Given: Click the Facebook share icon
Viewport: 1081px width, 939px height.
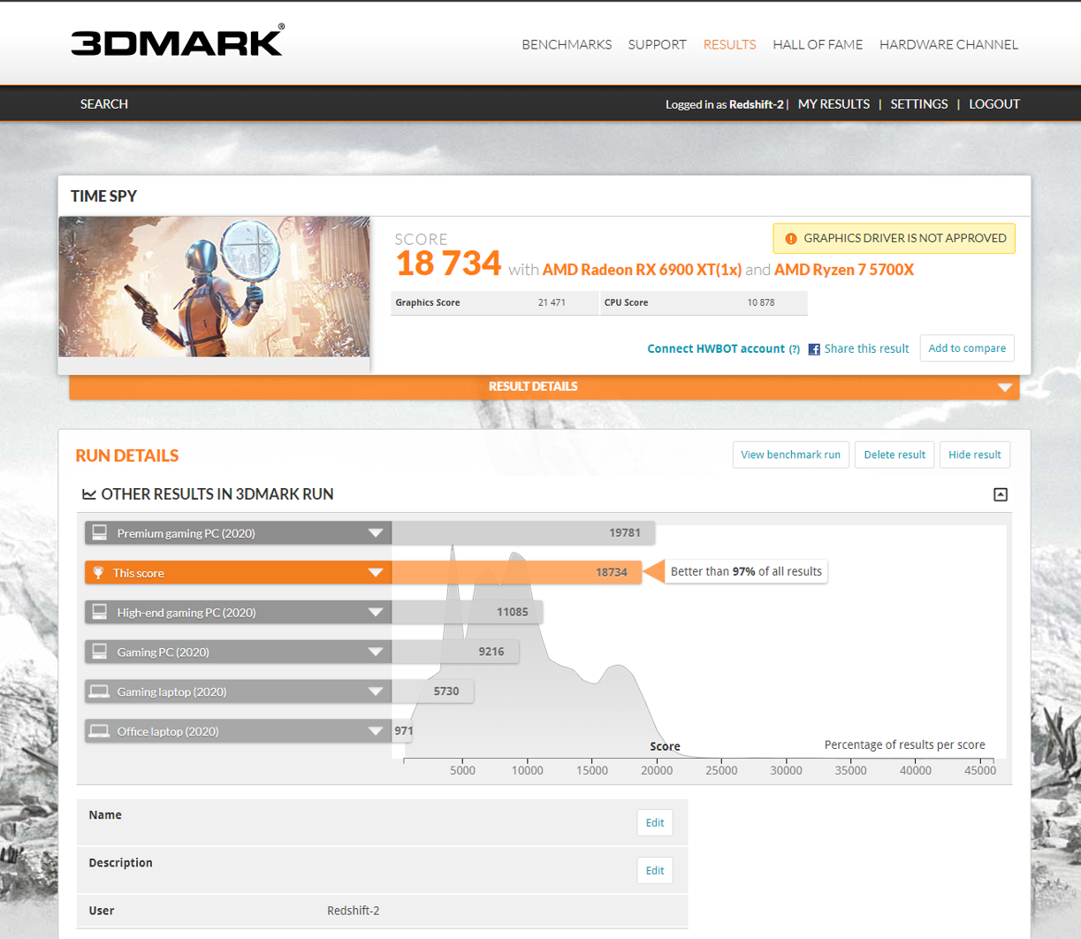Looking at the screenshot, I should pos(814,349).
